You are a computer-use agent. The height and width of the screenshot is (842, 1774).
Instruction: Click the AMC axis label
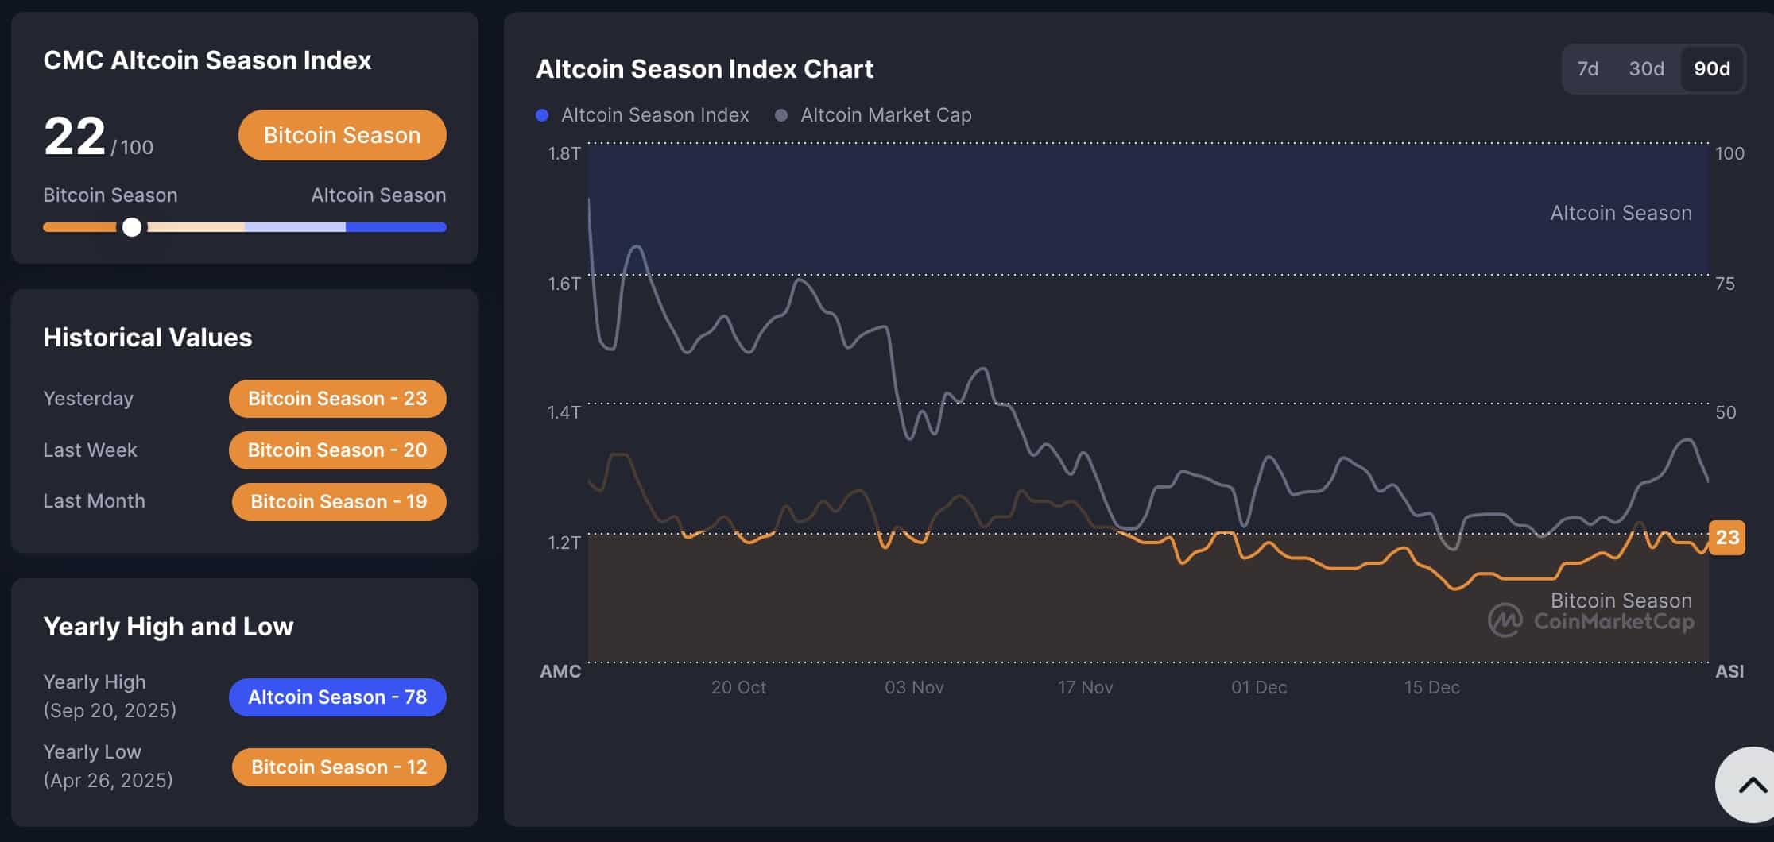coord(560,671)
